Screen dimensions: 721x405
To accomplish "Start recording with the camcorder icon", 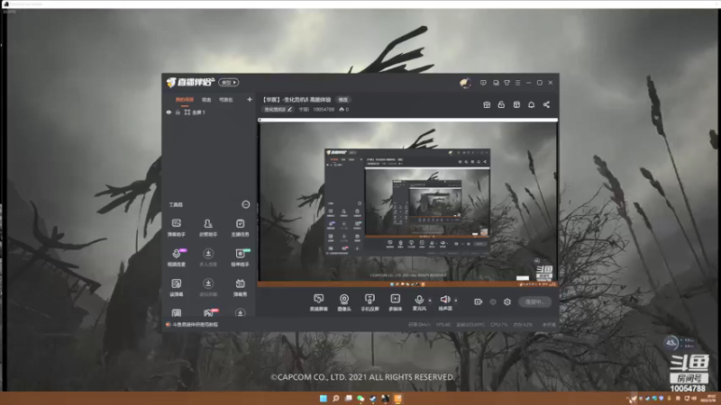I will 479,301.
